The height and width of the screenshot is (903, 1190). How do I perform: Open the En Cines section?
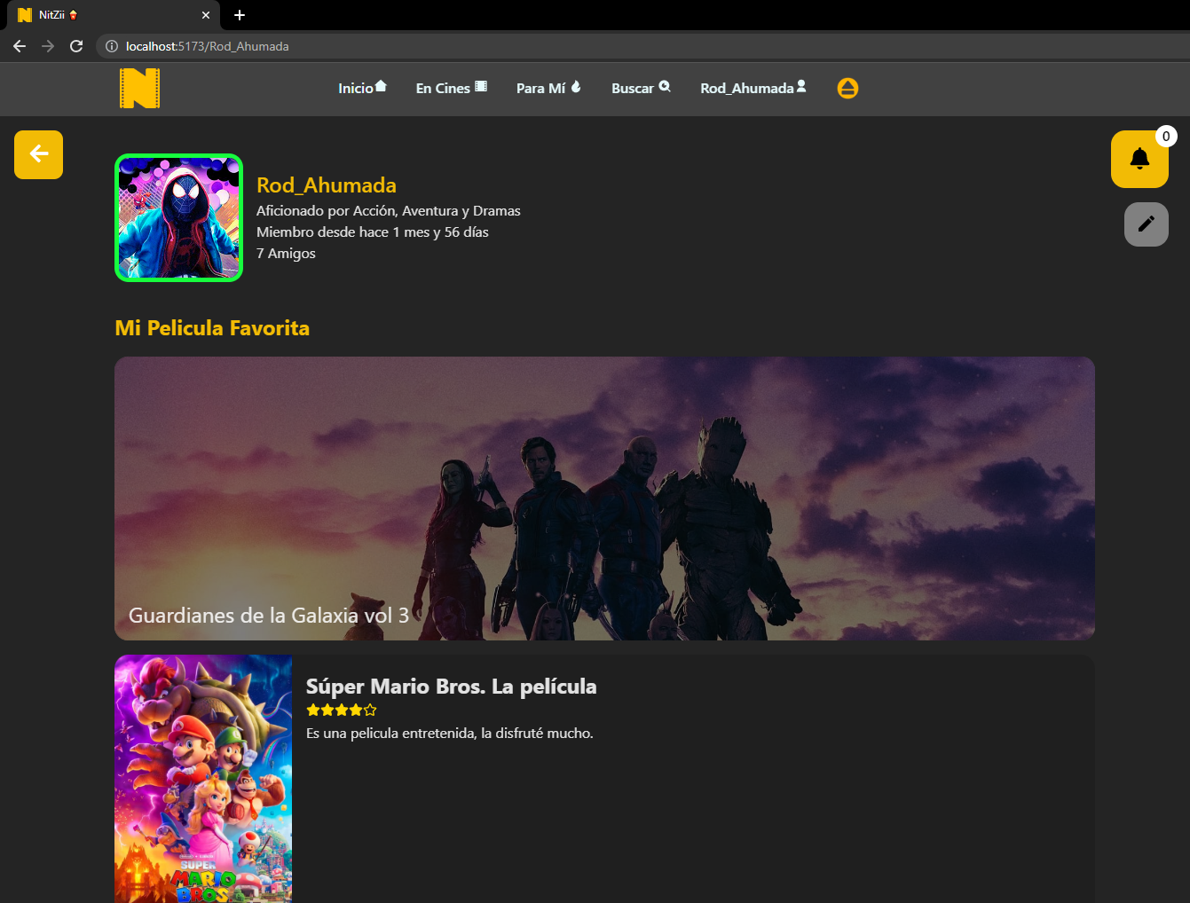click(451, 88)
